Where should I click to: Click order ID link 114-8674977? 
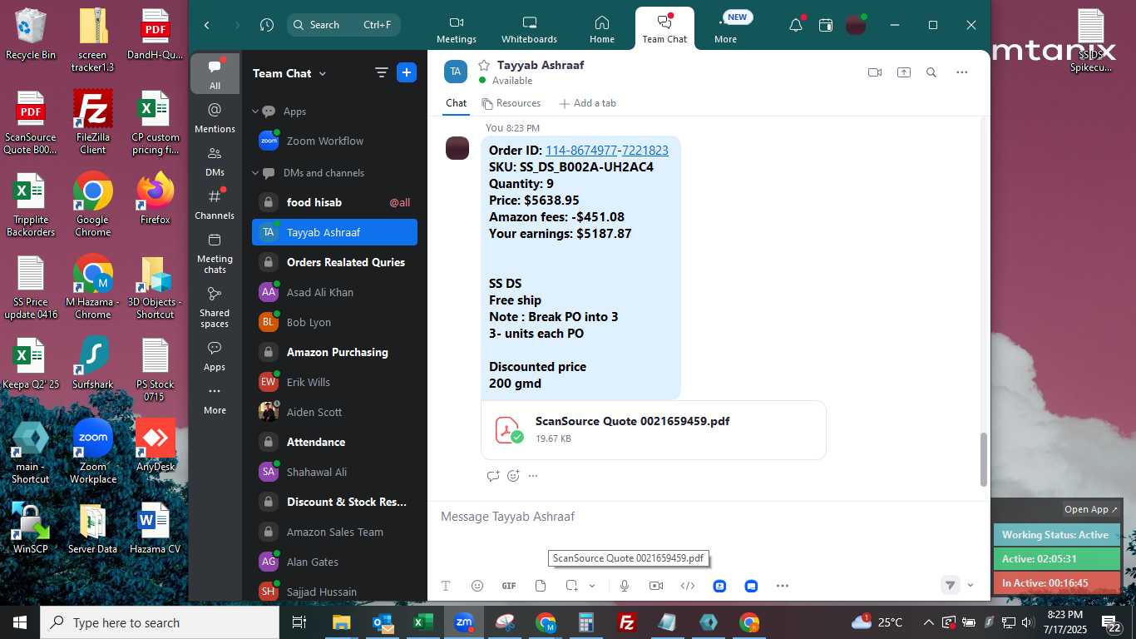click(x=581, y=151)
